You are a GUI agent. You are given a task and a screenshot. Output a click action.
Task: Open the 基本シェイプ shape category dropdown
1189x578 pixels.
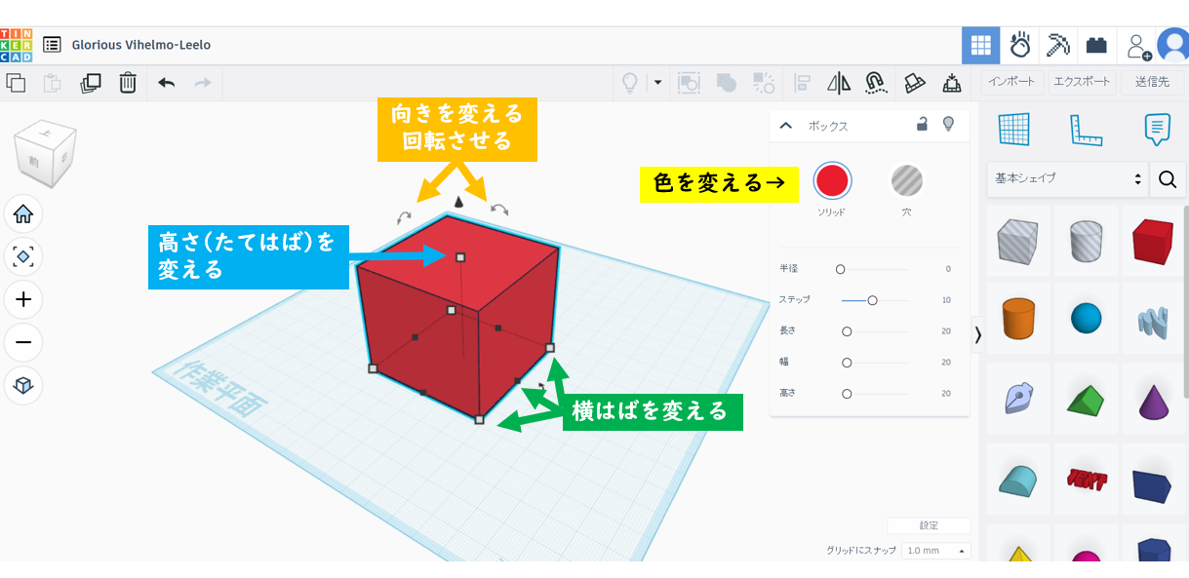(1066, 178)
